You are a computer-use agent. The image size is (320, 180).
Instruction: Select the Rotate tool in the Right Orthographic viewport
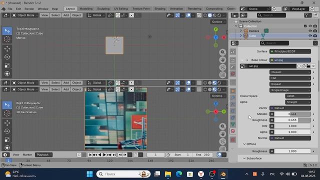(7, 131)
